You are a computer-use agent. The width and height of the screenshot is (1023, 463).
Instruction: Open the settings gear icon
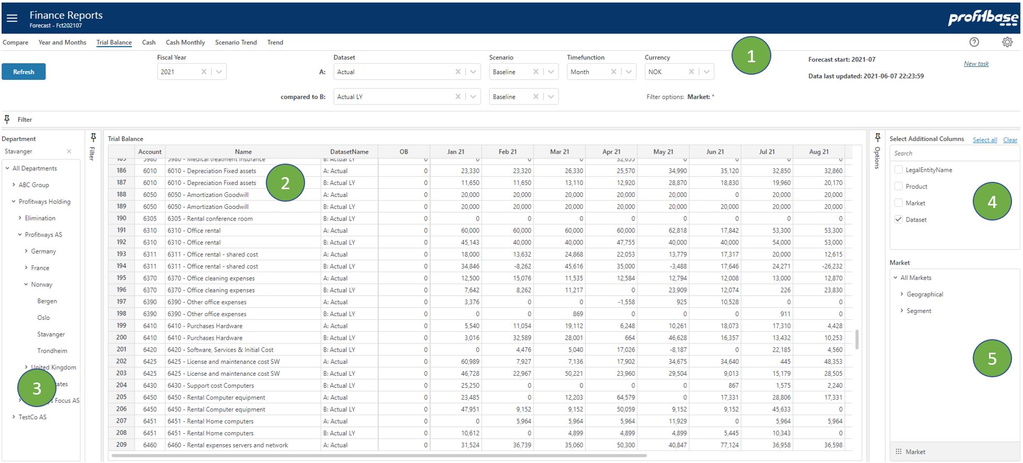point(1007,42)
